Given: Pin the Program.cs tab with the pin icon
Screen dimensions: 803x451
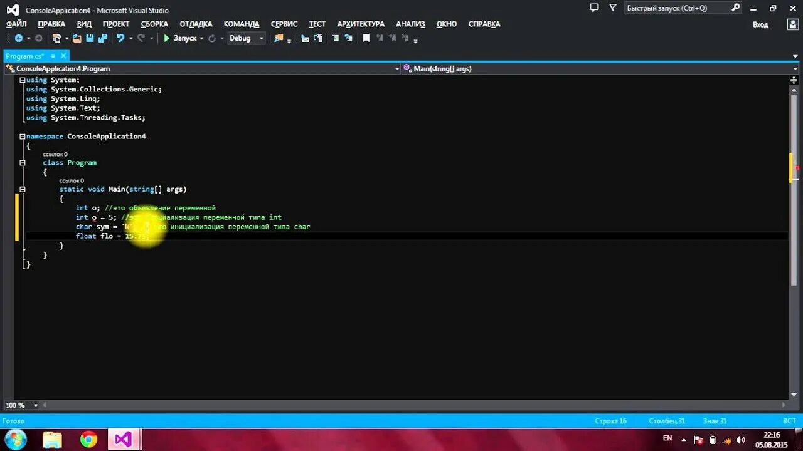Looking at the screenshot, I should (x=53, y=56).
